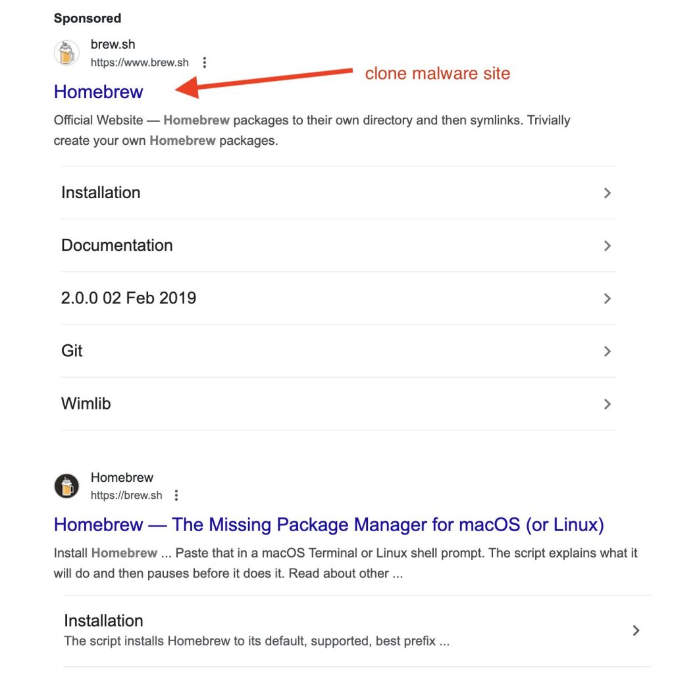Click the Sponsored label
674x674 pixels.
pyautogui.click(x=87, y=18)
